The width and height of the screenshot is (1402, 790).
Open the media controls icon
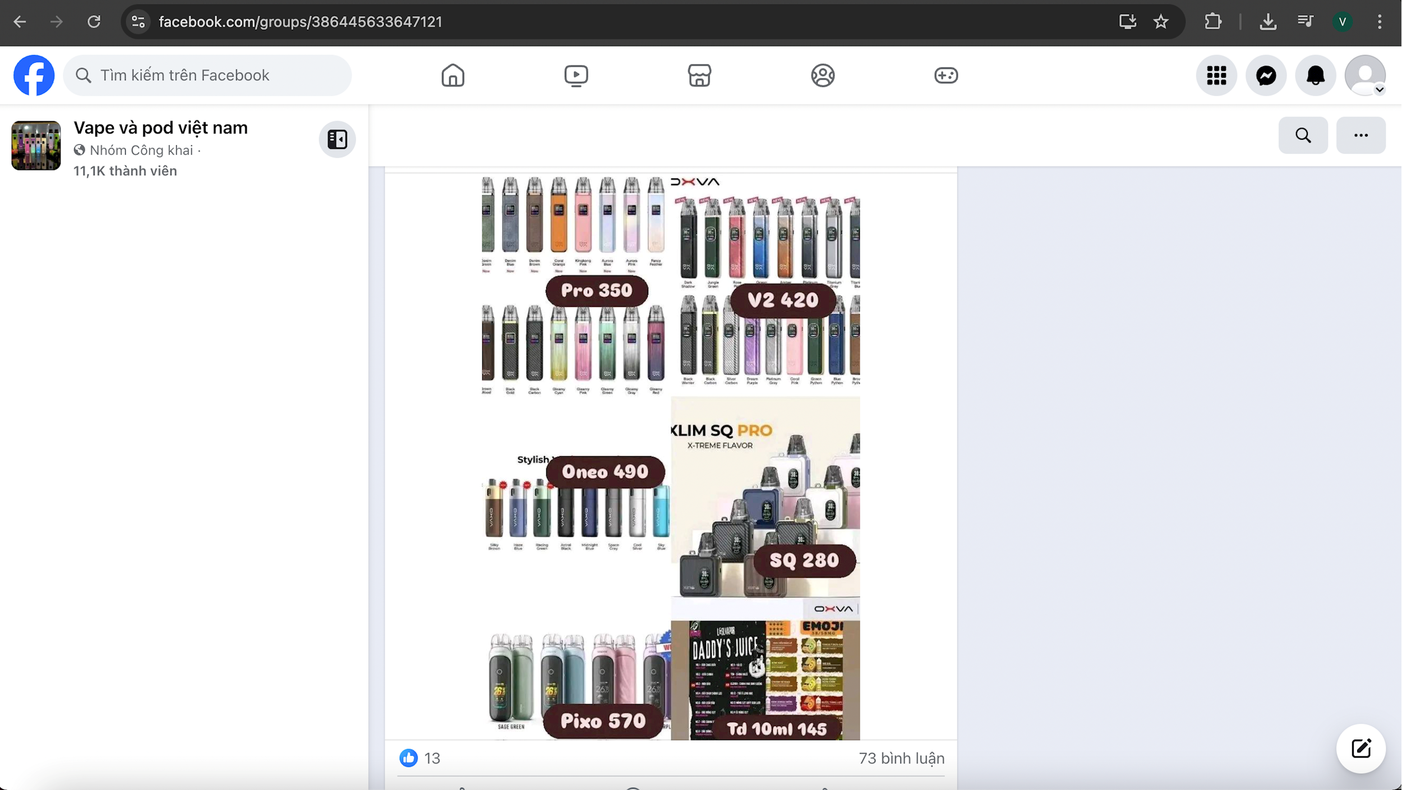point(1305,22)
